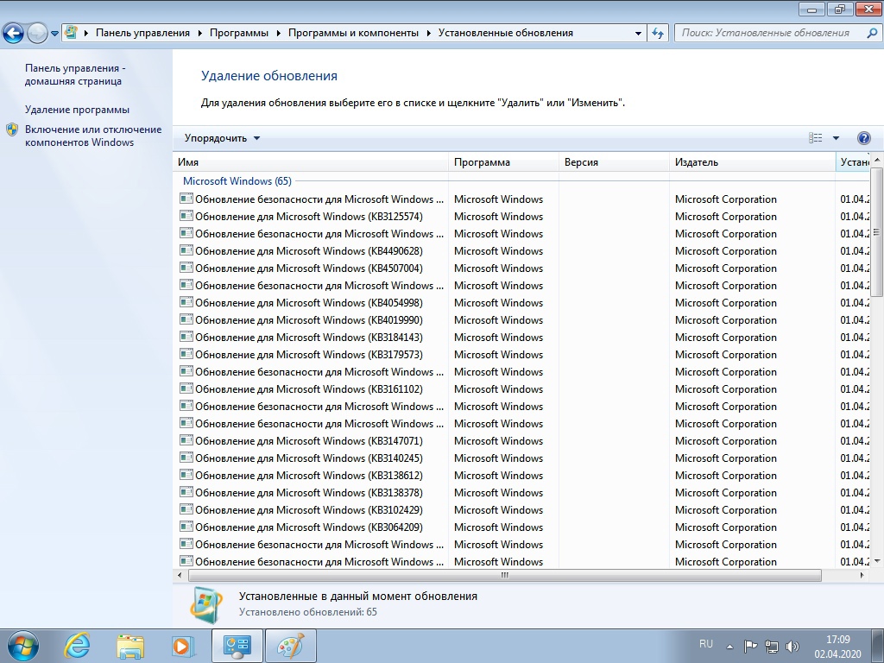884x663 pixels.
Task: Click the view mode icon in toolbar
Action: pyautogui.click(x=816, y=138)
